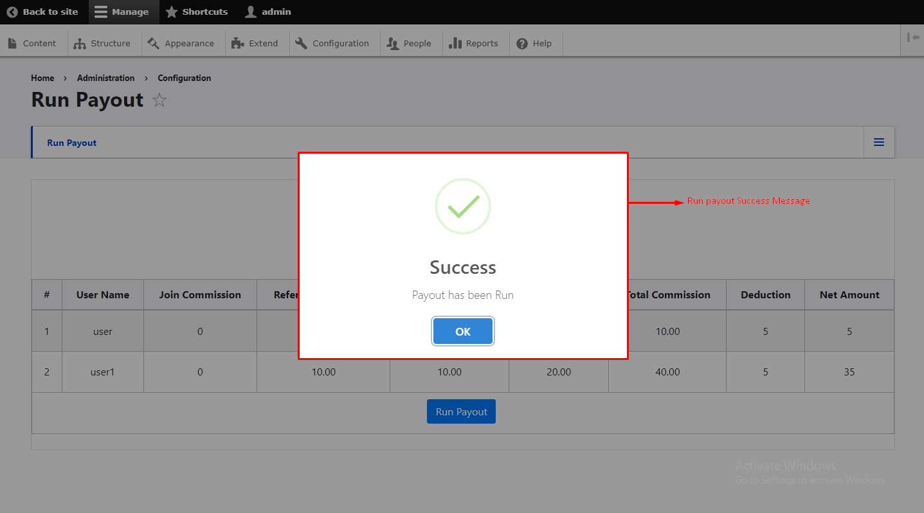The image size is (924, 513).
Task: Open the Help menu
Action: point(534,43)
